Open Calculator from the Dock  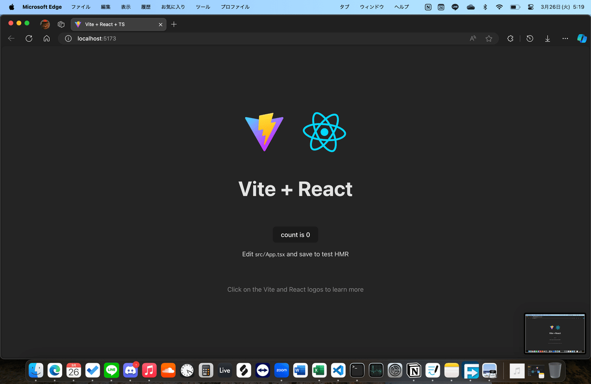click(206, 370)
